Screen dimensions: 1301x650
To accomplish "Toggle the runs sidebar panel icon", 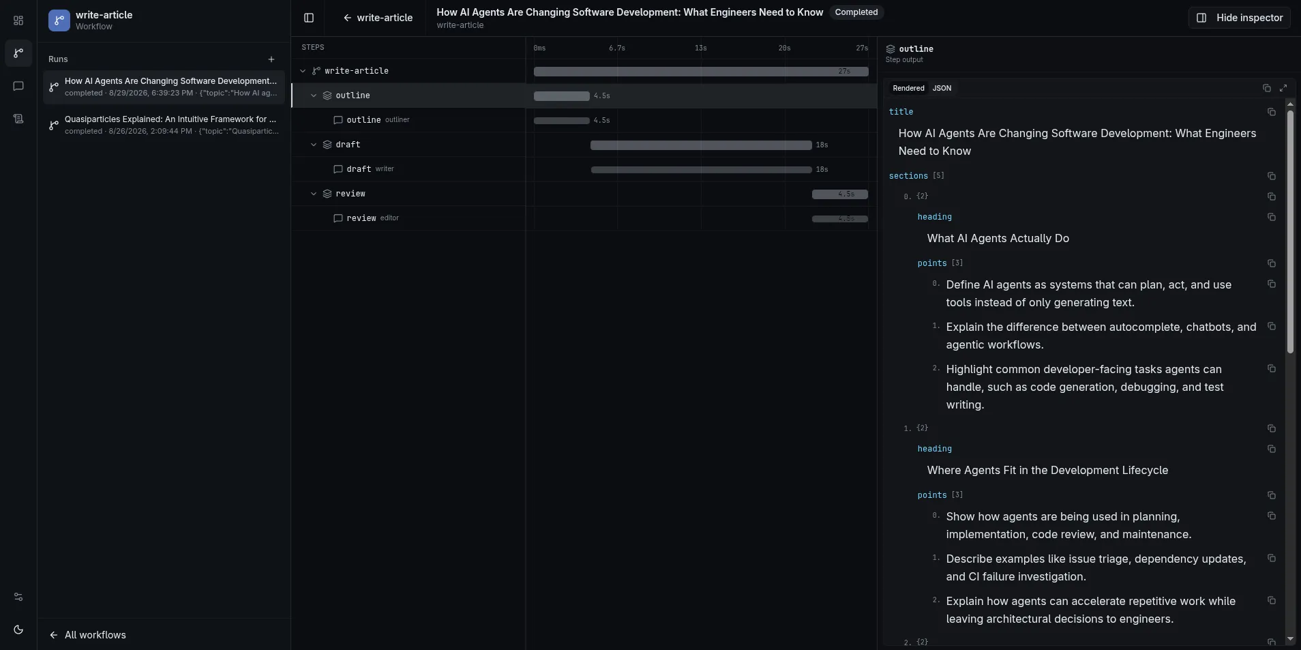I will click(x=309, y=18).
